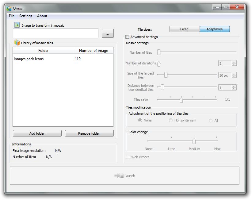Click the Launch button
This screenshot has height=200, width=252.
coord(124,175)
